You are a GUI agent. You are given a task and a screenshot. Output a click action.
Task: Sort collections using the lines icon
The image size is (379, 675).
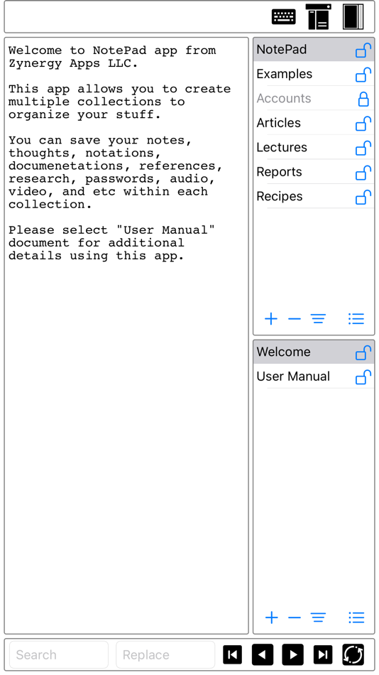319,319
